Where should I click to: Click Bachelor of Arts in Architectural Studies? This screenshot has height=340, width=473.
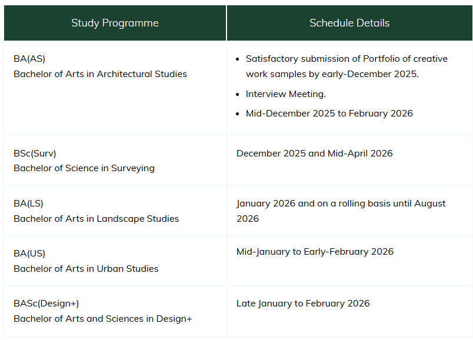point(100,74)
